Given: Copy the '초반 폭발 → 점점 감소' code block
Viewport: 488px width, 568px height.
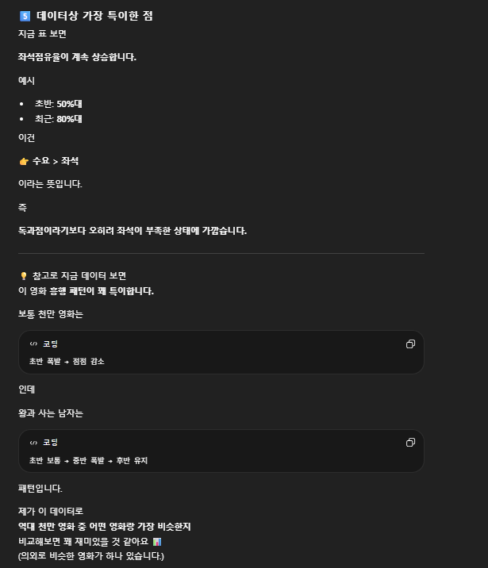Looking at the screenshot, I should click(x=410, y=343).
